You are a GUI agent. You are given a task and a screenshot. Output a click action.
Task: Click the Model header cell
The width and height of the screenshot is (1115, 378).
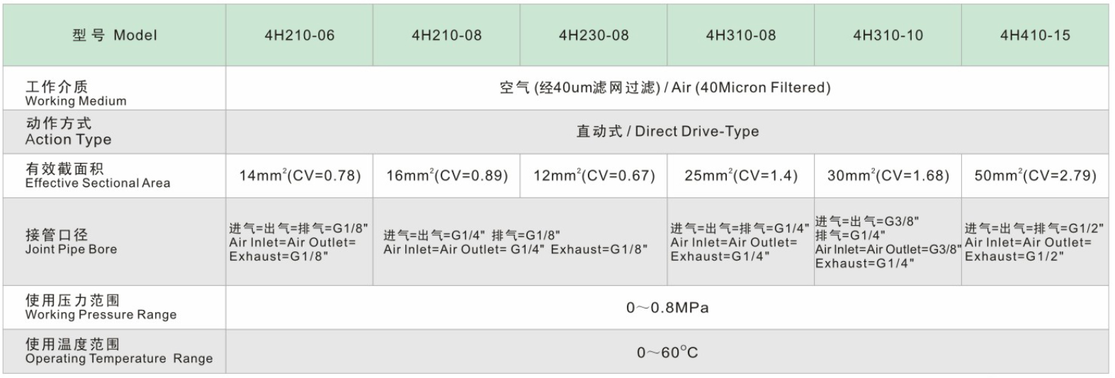115,35
